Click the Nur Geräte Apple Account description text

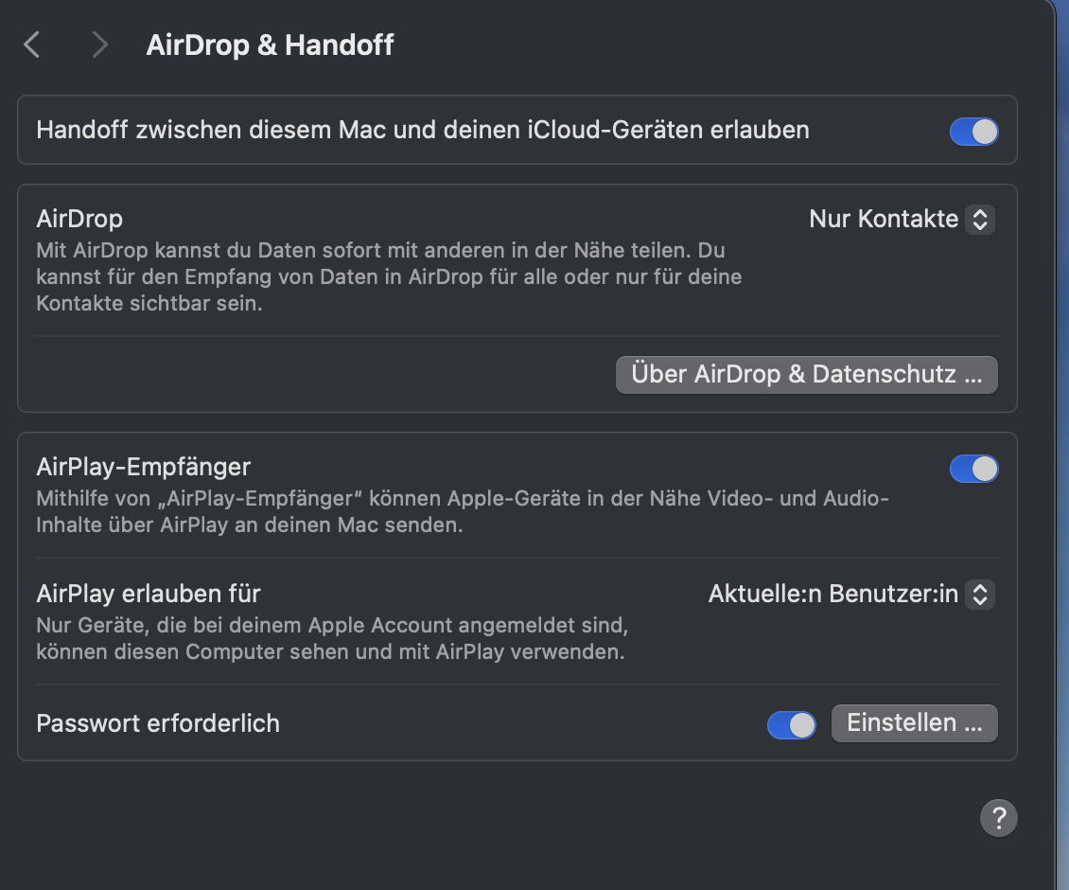click(331, 639)
